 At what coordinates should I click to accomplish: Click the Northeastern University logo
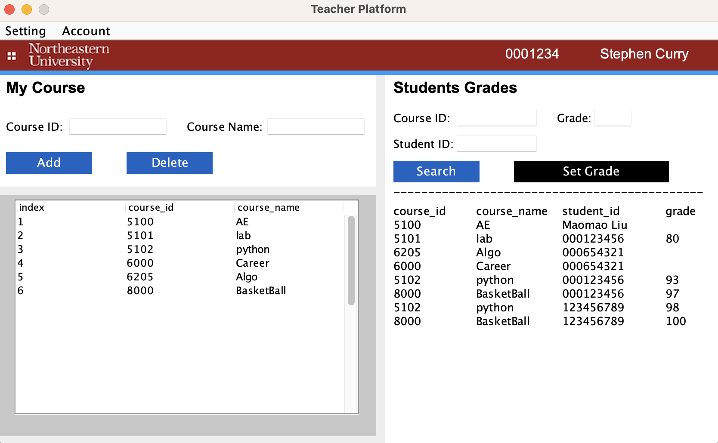tap(69, 55)
